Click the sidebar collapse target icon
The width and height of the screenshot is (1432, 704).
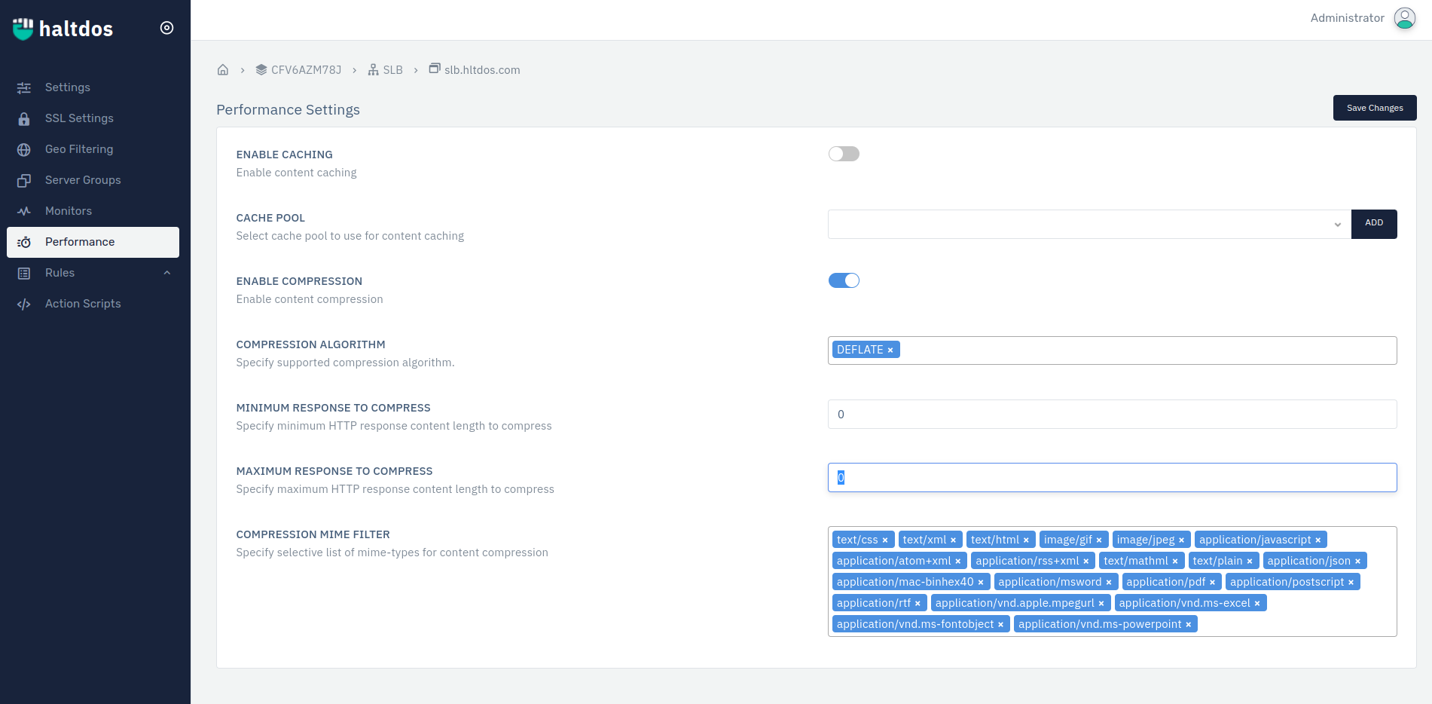click(167, 28)
